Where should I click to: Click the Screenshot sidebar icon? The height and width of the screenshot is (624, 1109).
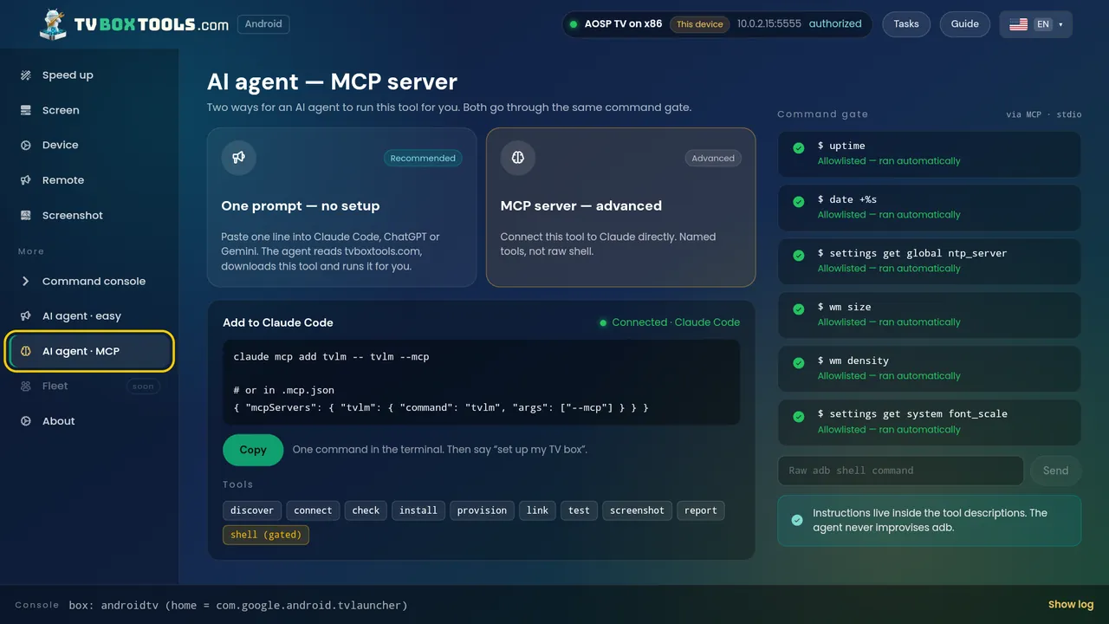tap(26, 215)
